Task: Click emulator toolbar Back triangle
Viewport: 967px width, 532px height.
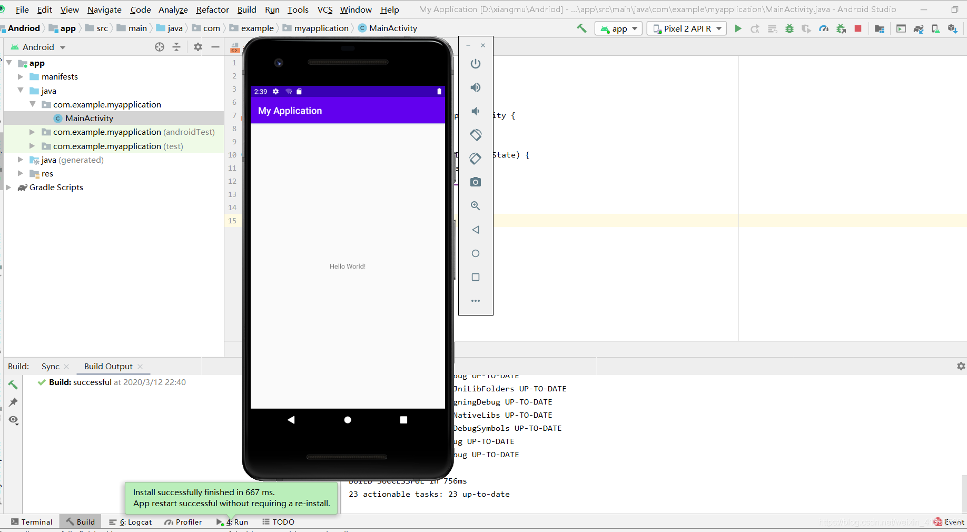Action: click(x=476, y=230)
